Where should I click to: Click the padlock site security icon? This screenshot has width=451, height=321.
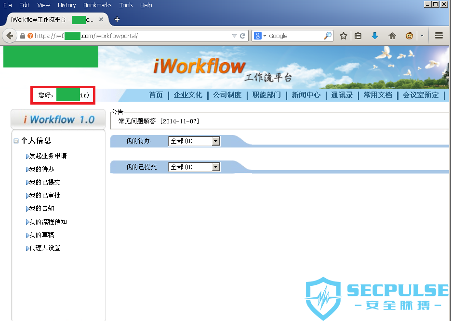23,36
